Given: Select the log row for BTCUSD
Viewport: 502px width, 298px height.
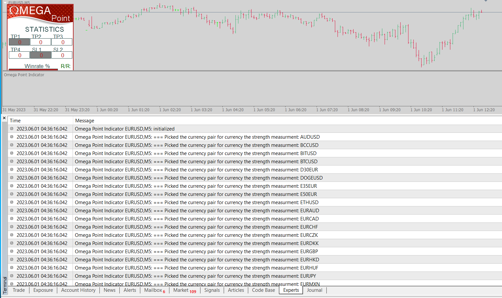Looking at the screenshot, I should click(255, 162).
